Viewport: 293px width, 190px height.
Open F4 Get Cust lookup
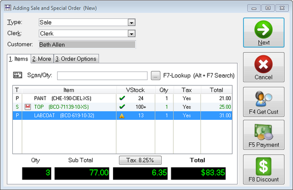[x=264, y=102]
